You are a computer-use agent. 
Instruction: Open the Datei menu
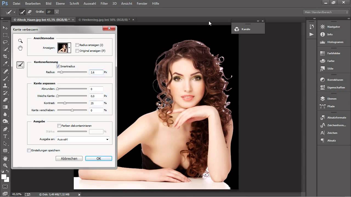(16, 4)
